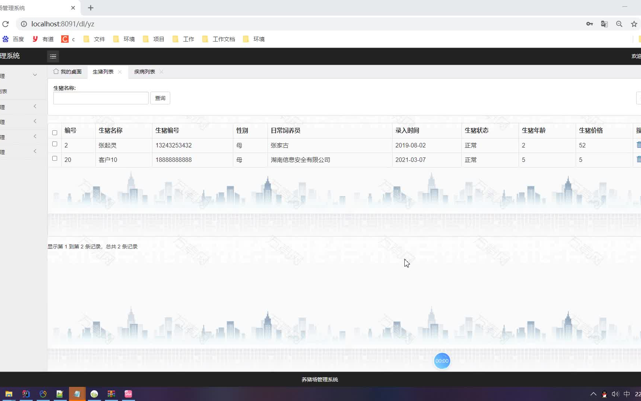Open the 工作 bookmark folder

coord(183,39)
